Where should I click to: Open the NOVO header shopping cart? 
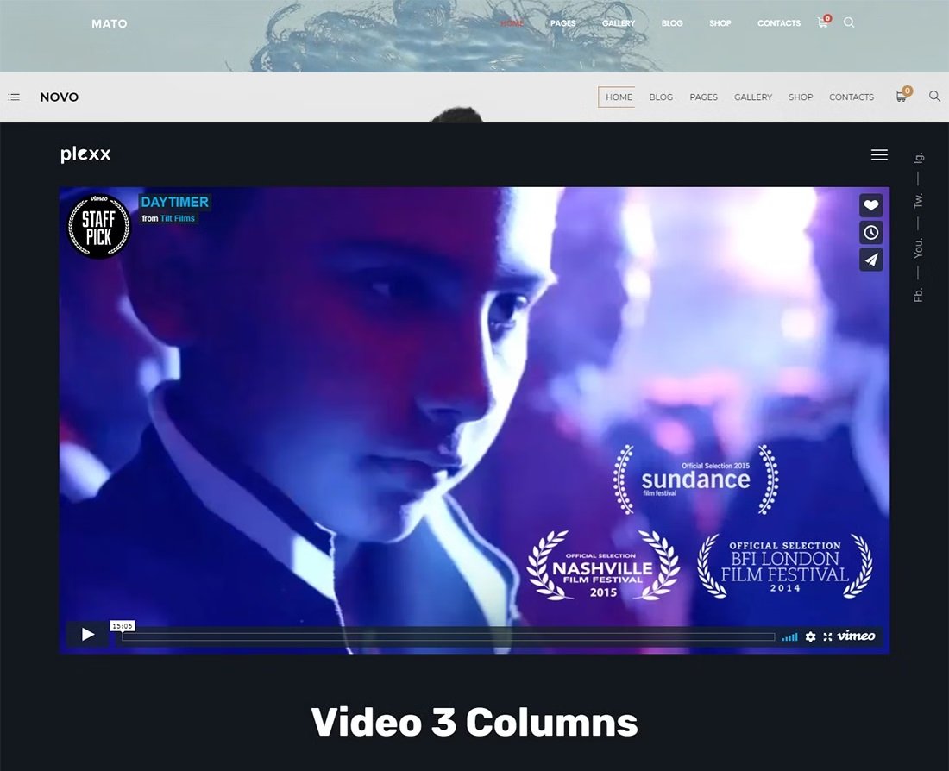coord(903,95)
